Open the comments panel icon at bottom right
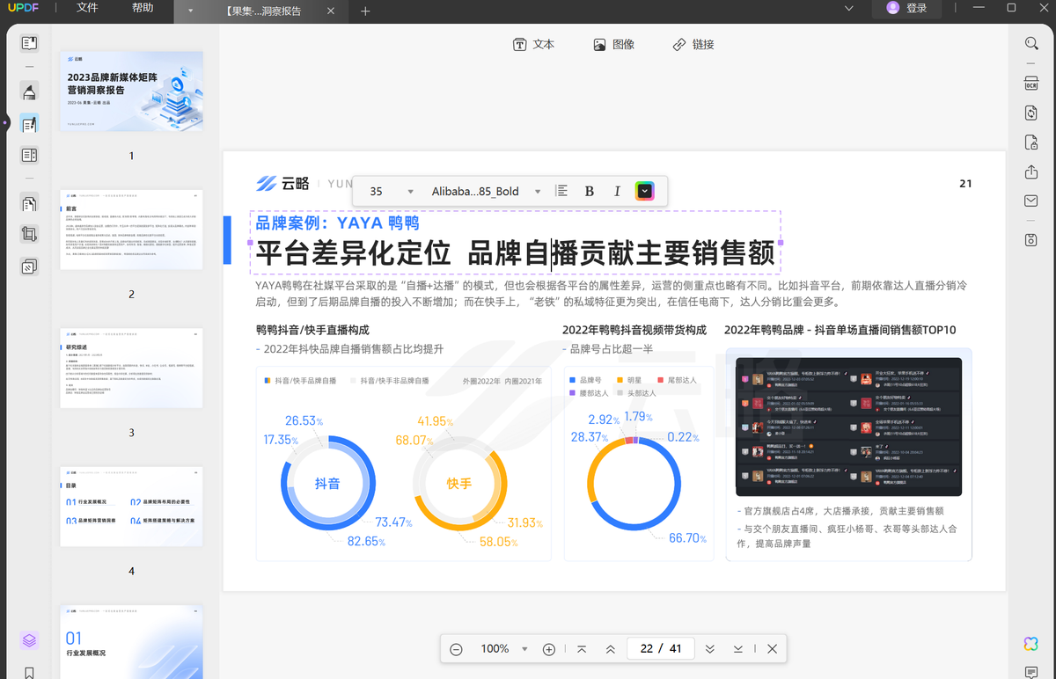 point(1031,672)
